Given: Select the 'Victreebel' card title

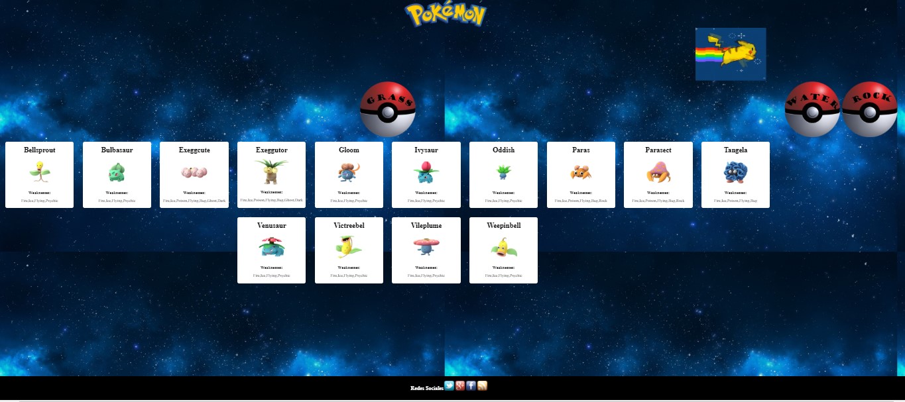Looking at the screenshot, I should 349,226.
